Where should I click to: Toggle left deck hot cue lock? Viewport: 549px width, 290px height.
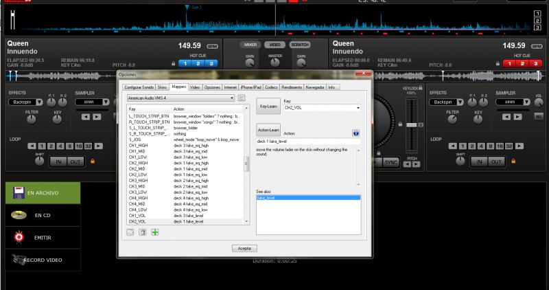173,63
